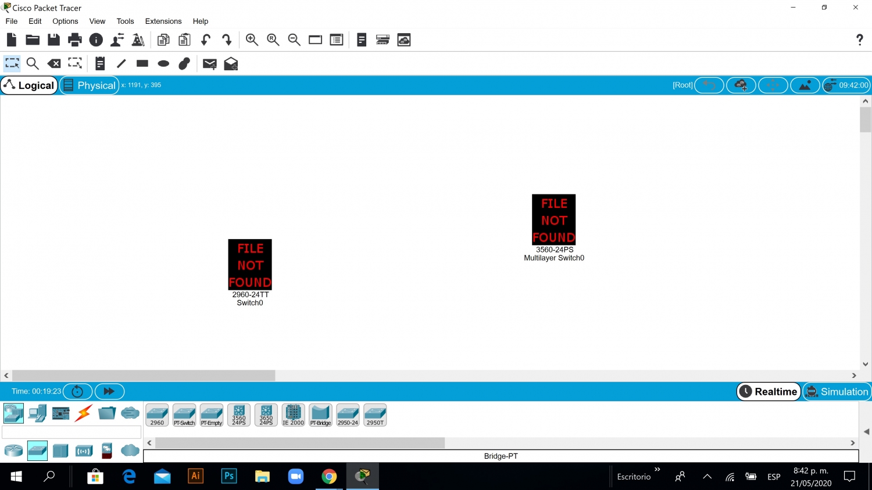This screenshot has width=872, height=490.
Task: Open the Options menu
Action: pyautogui.click(x=65, y=21)
